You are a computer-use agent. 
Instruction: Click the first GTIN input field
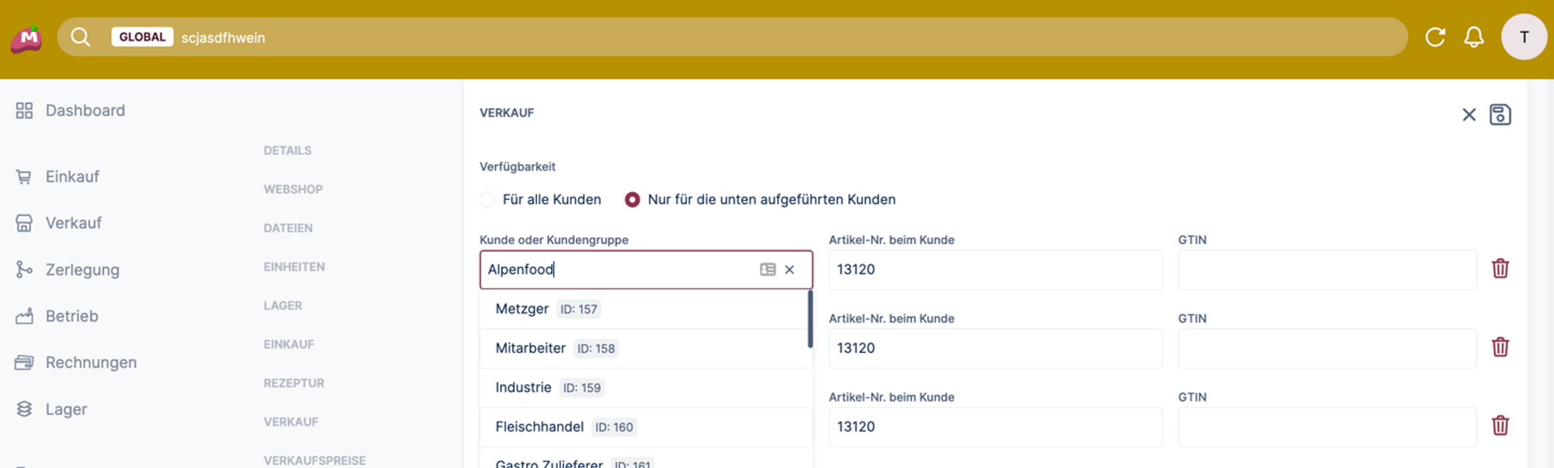coord(1326,270)
